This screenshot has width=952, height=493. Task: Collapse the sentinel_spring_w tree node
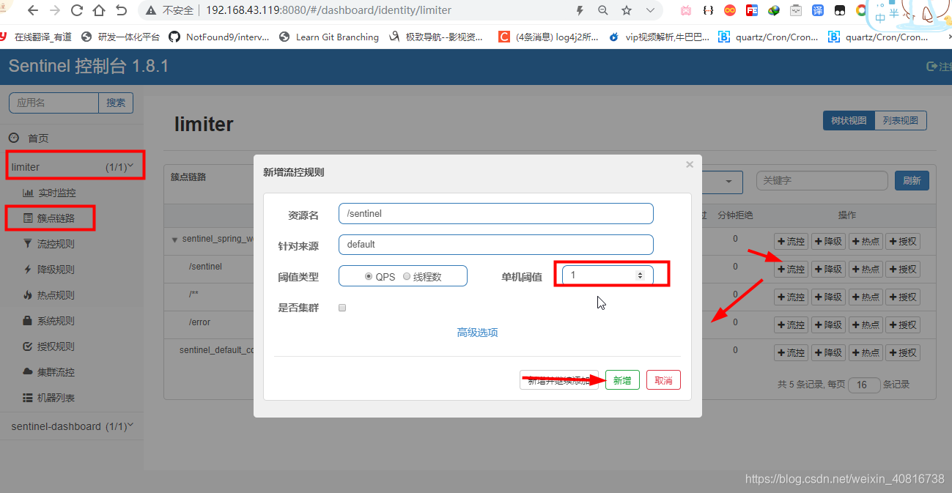coord(175,238)
